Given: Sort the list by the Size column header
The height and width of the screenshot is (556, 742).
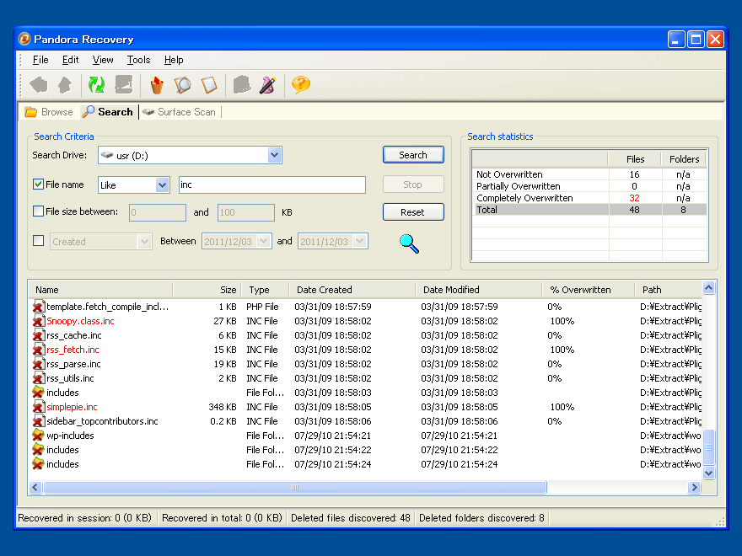Looking at the screenshot, I should (x=207, y=290).
